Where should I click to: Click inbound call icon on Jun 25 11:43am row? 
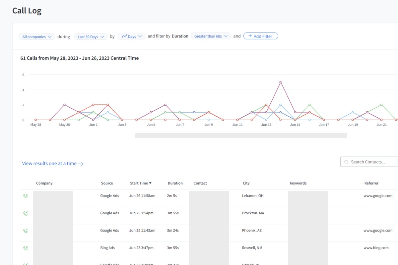26,231
